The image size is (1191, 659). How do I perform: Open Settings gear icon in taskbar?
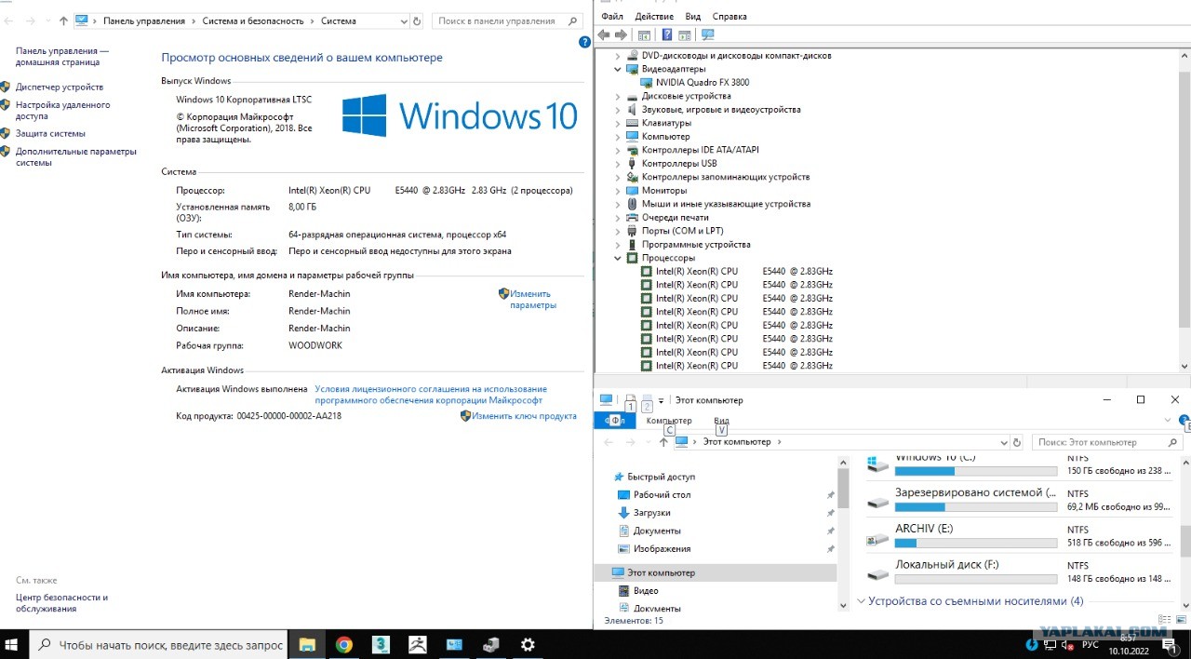pos(528,644)
